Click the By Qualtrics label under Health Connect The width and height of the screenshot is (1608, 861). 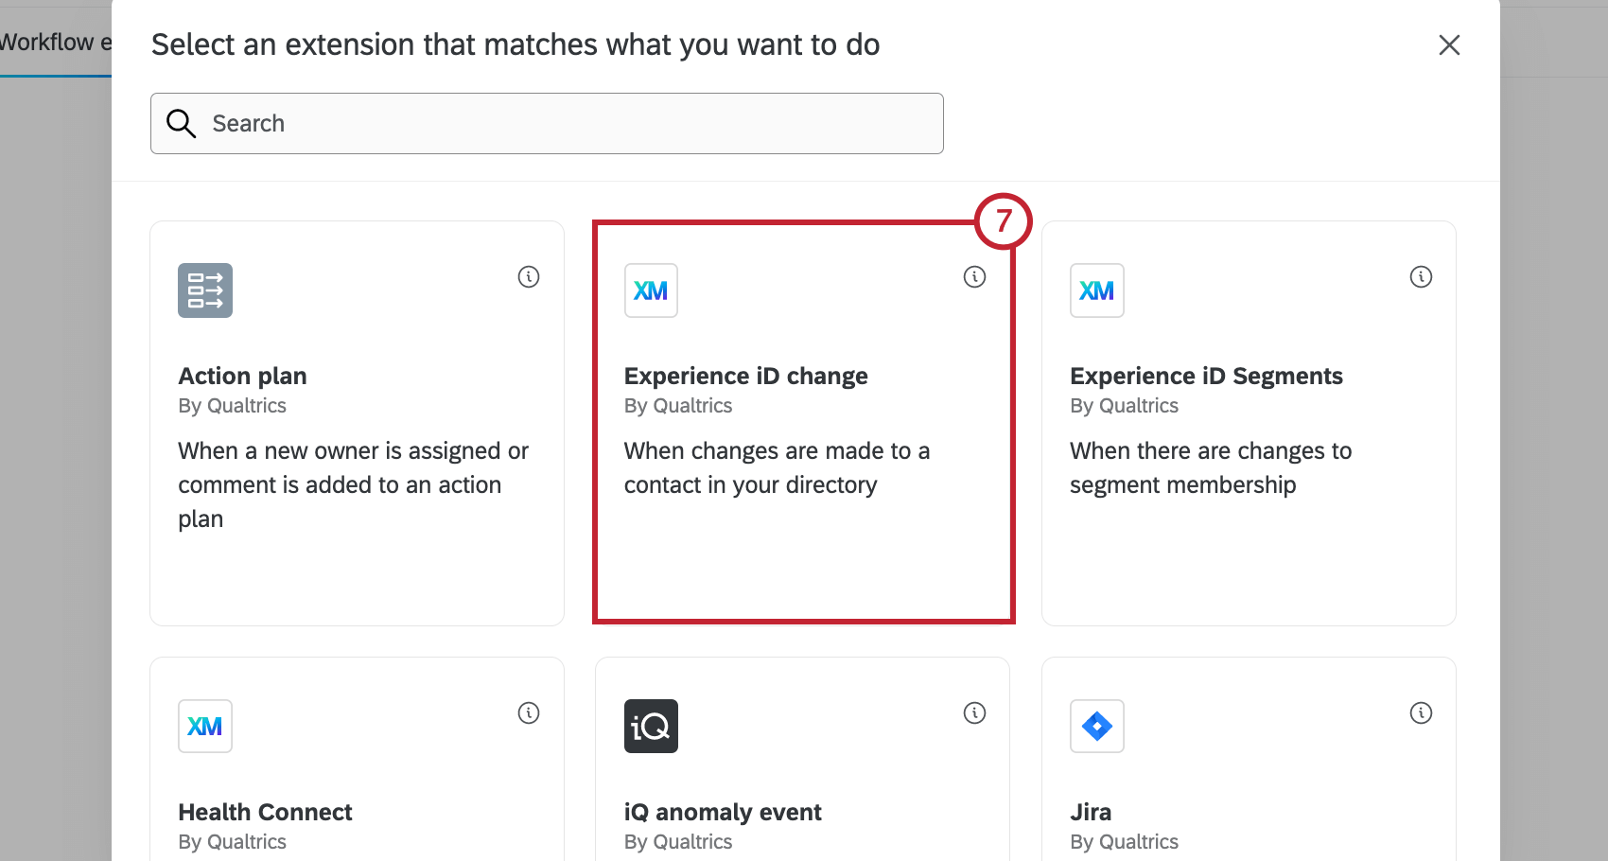click(x=232, y=841)
